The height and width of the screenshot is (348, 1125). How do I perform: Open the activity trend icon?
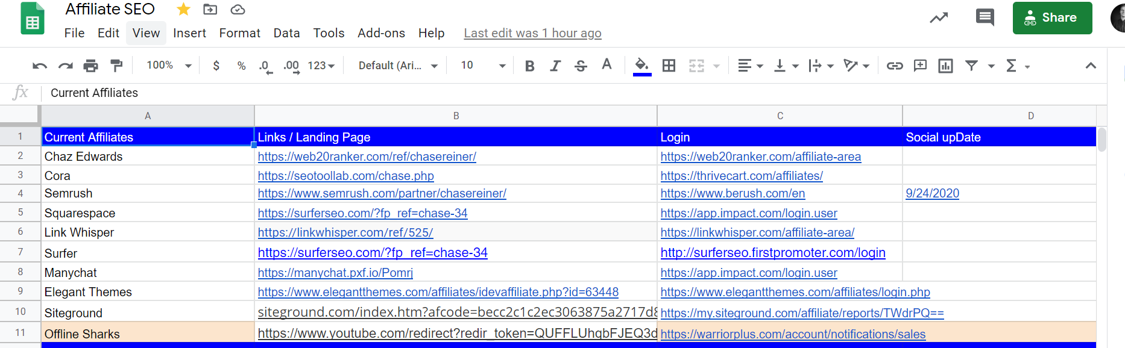(x=939, y=18)
